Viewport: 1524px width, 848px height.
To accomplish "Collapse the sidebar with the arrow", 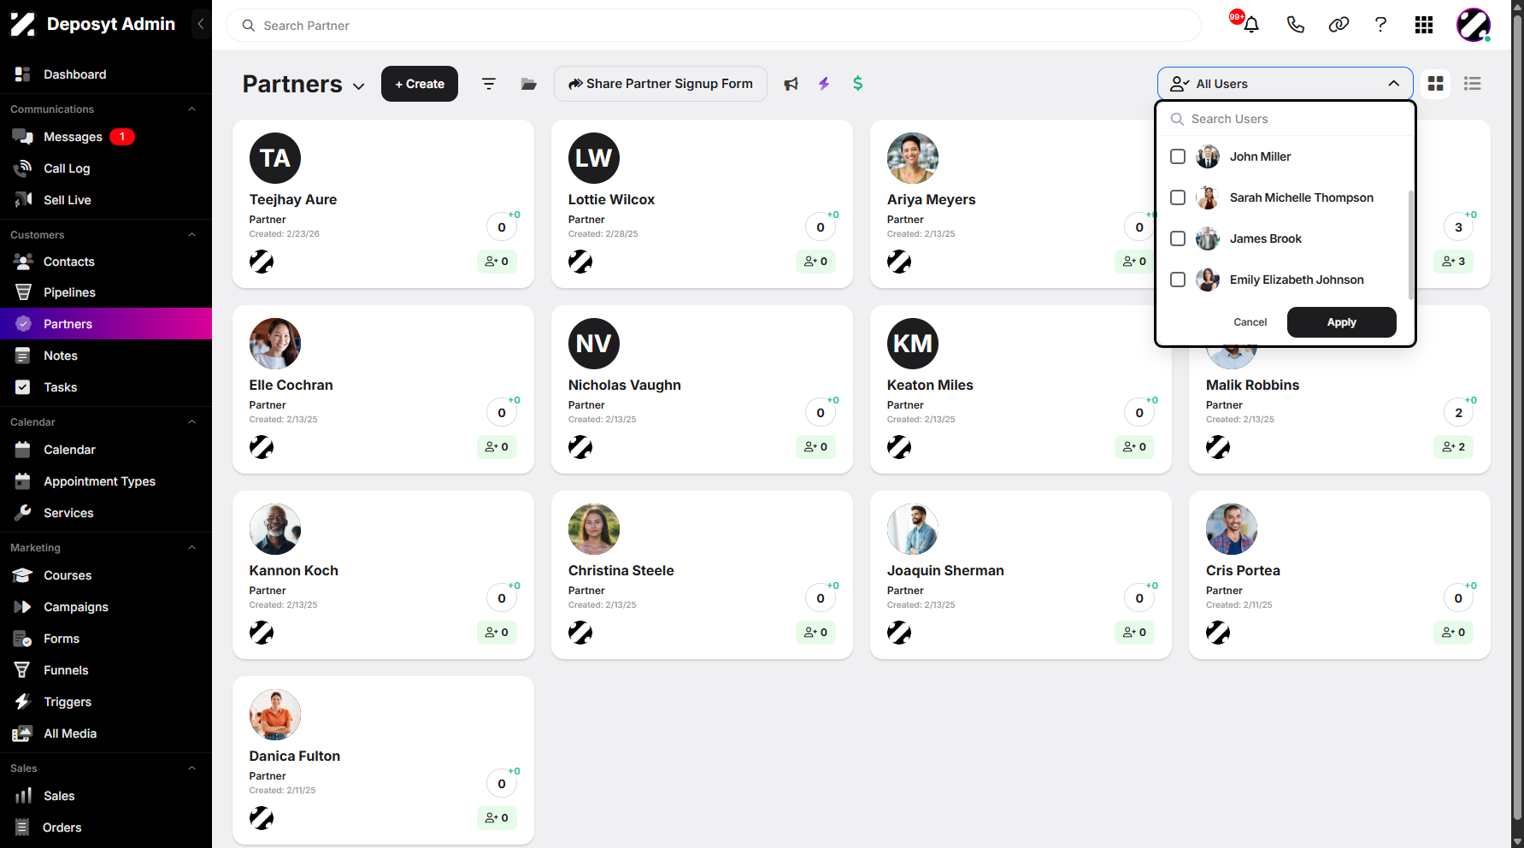I will [201, 24].
